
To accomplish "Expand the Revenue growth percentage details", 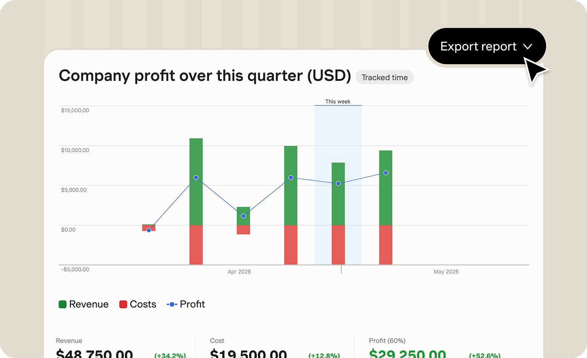I will coord(170,355).
